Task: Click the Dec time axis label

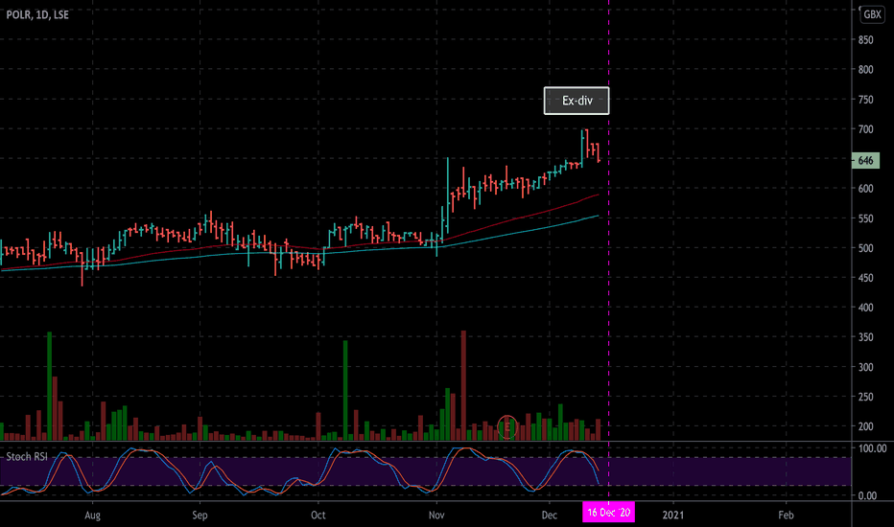Action: point(549,516)
